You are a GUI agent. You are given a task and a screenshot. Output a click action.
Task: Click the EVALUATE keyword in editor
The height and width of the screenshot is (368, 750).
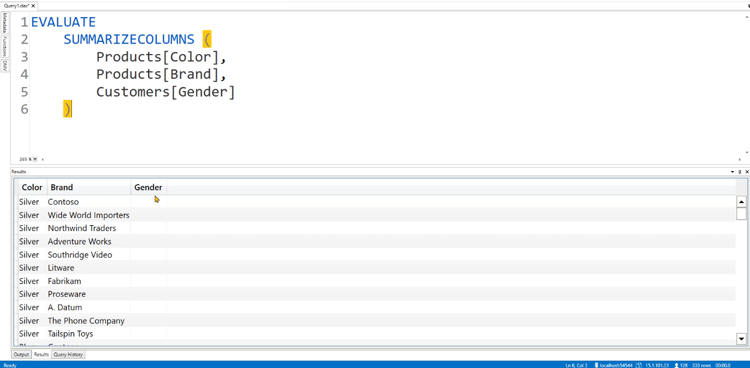coord(64,22)
